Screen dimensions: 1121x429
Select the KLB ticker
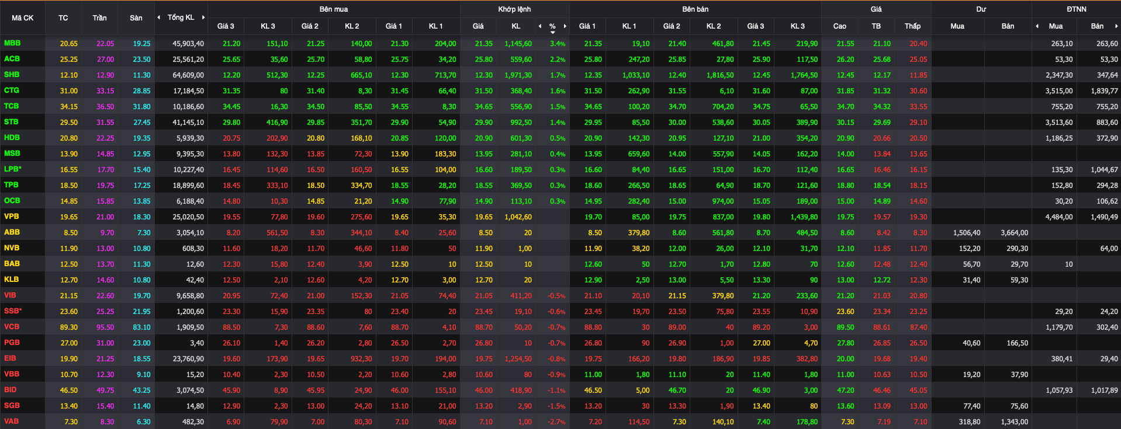coord(11,280)
